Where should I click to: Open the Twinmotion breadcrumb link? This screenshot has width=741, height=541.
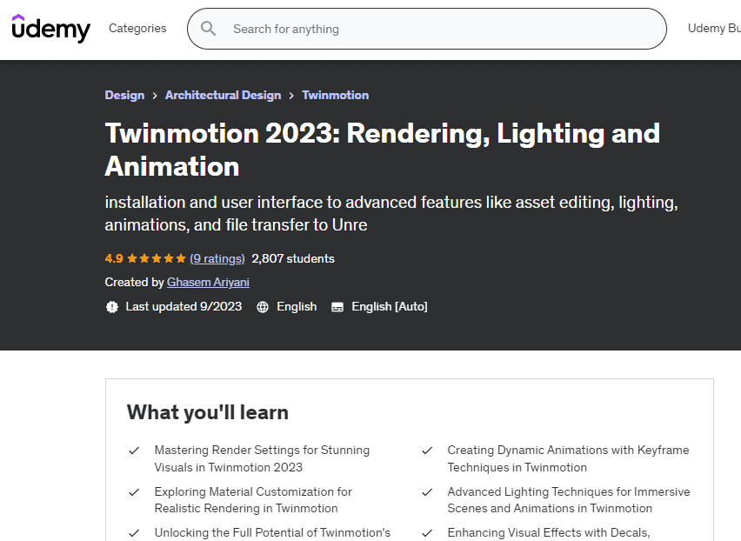[336, 95]
